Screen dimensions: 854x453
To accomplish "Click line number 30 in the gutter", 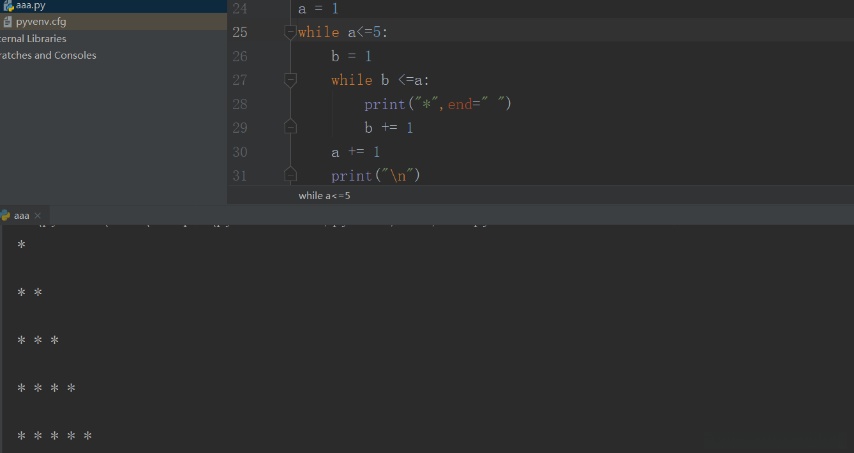I will point(240,152).
